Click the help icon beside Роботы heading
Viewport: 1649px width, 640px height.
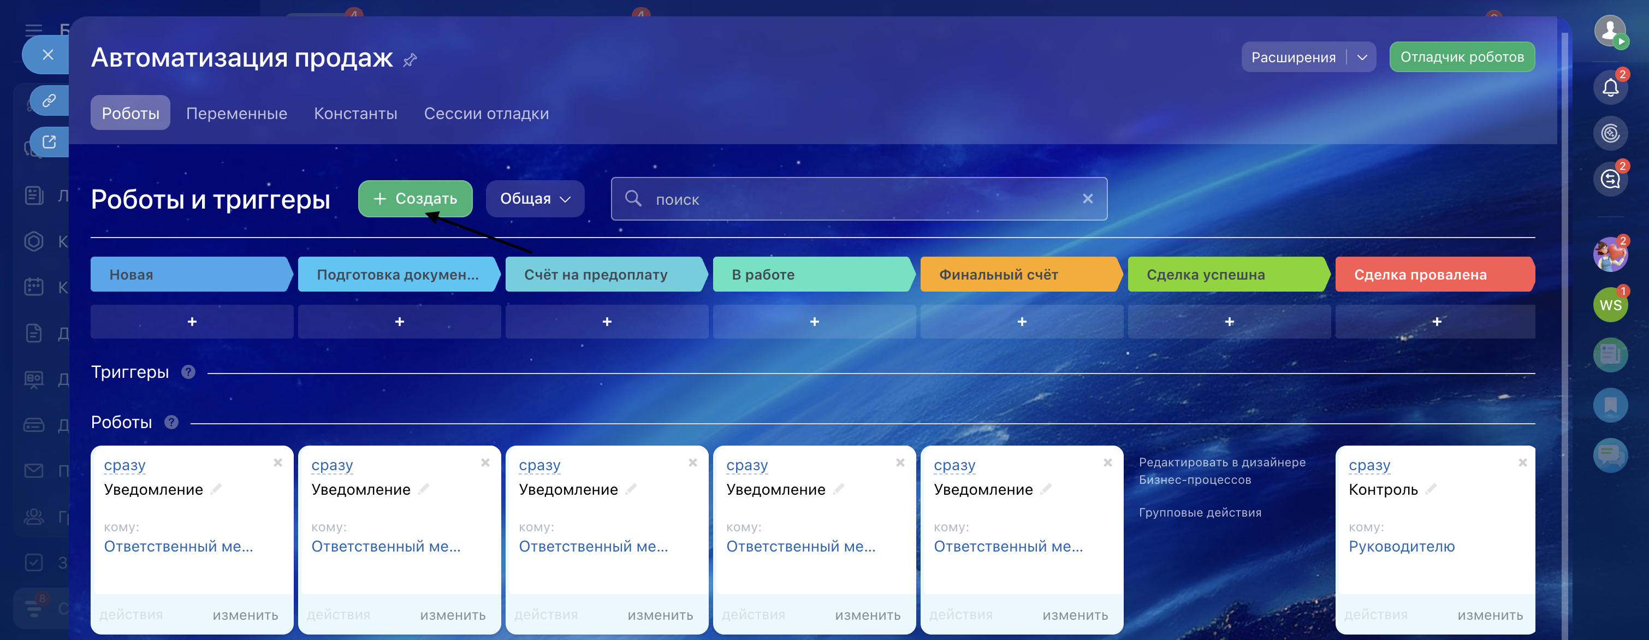click(171, 423)
